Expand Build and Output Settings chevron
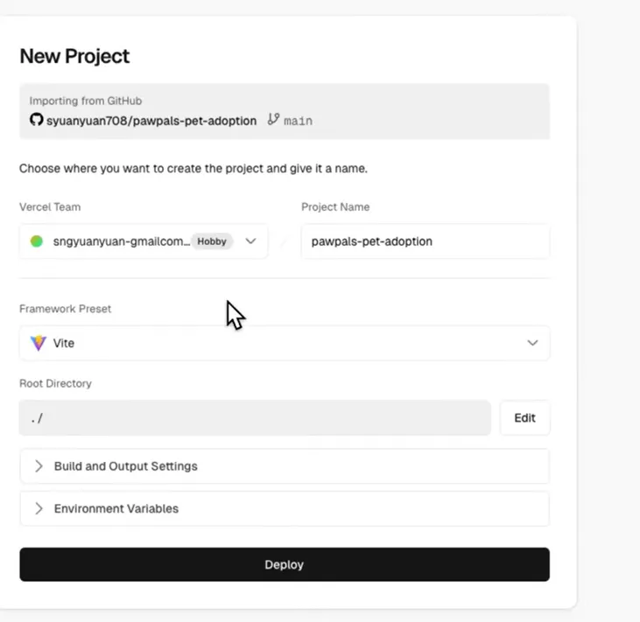The width and height of the screenshot is (640, 622). tap(39, 466)
